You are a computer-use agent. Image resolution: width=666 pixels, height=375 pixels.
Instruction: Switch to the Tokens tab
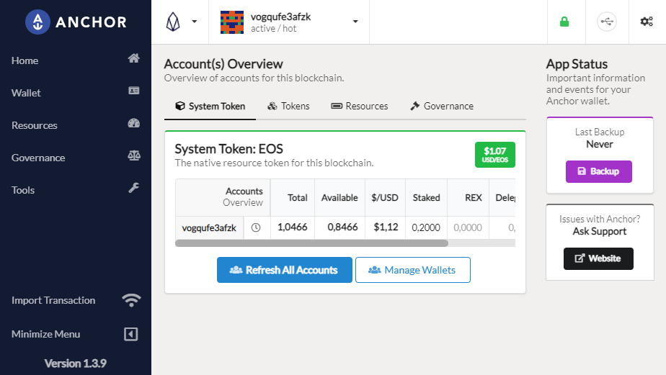(x=288, y=106)
